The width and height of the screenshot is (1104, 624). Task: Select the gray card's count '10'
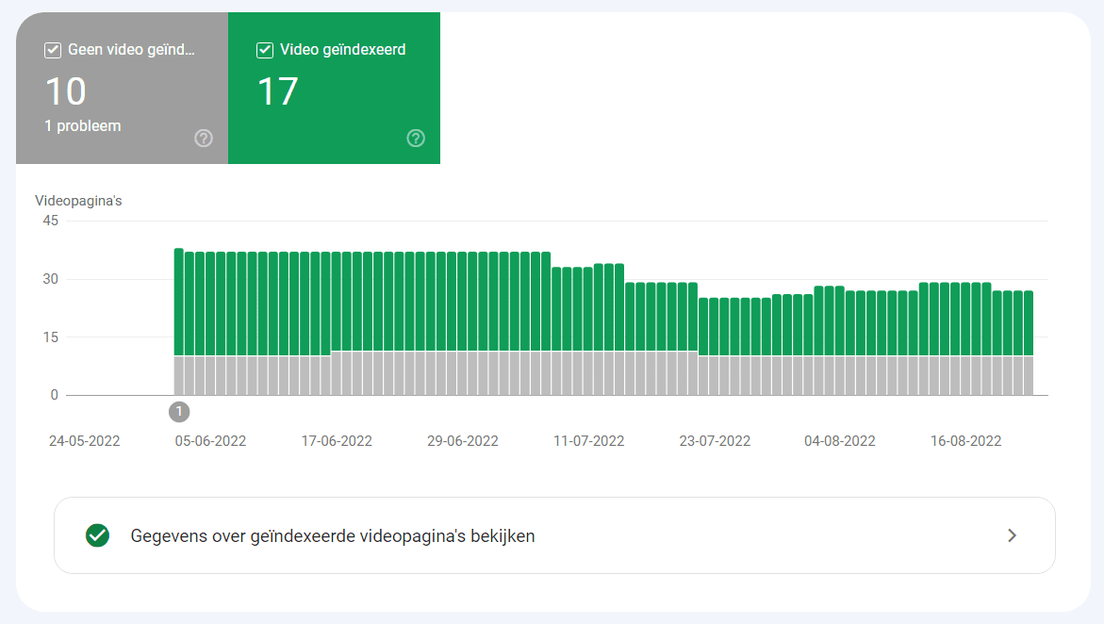pyautogui.click(x=66, y=91)
